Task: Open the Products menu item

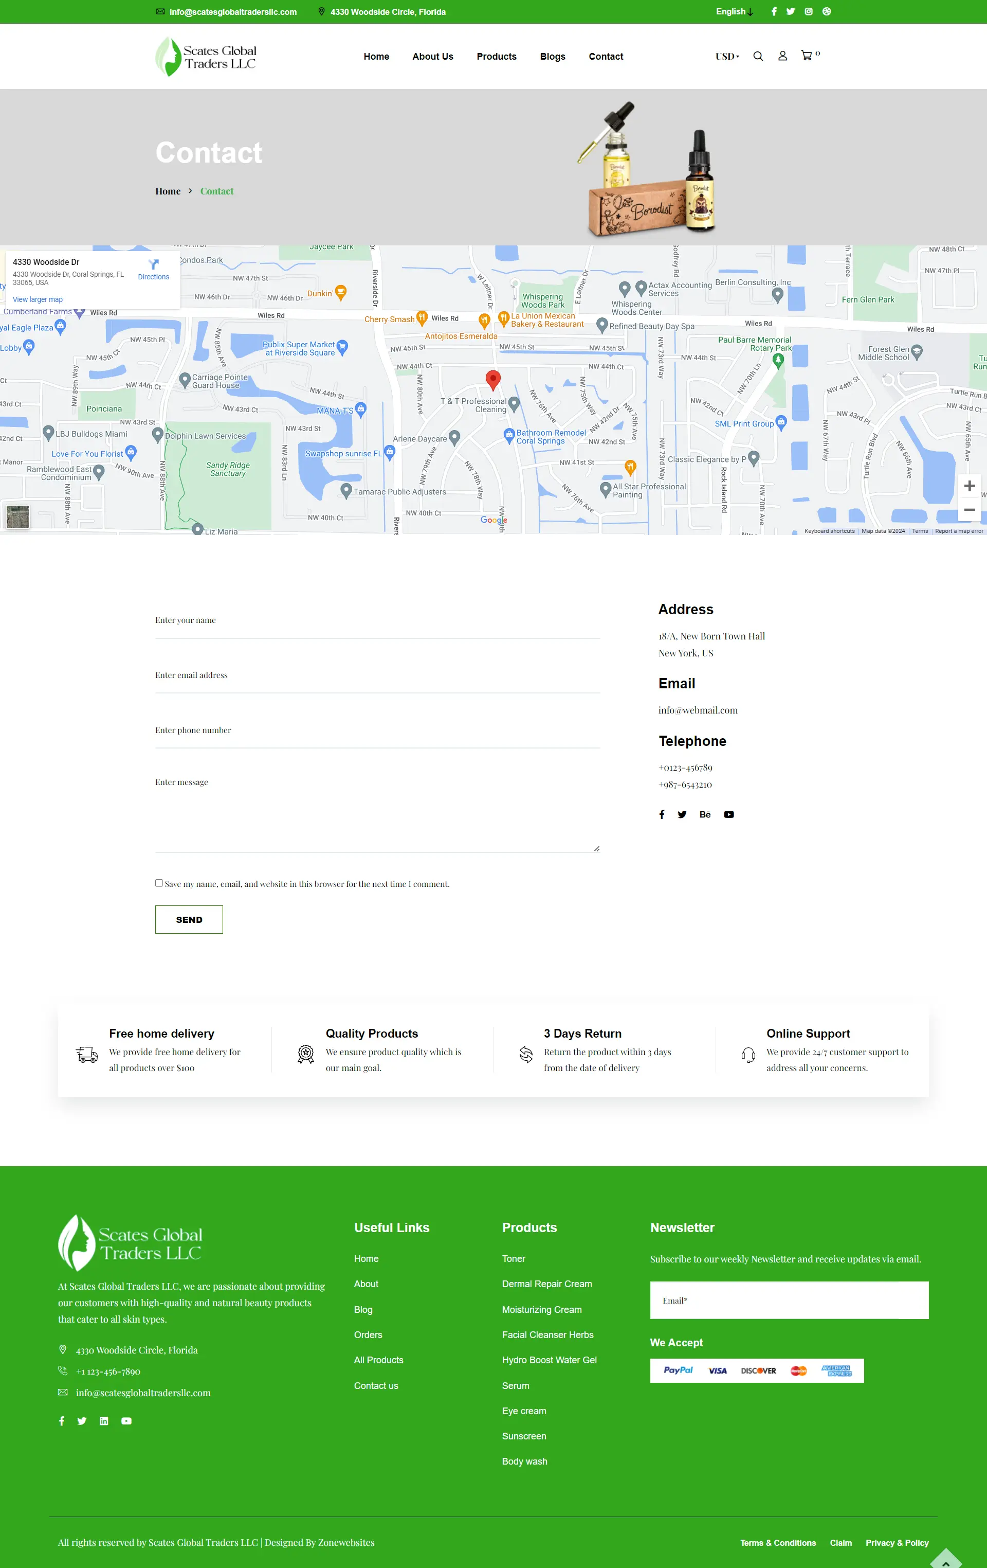Action: click(x=497, y=57)
